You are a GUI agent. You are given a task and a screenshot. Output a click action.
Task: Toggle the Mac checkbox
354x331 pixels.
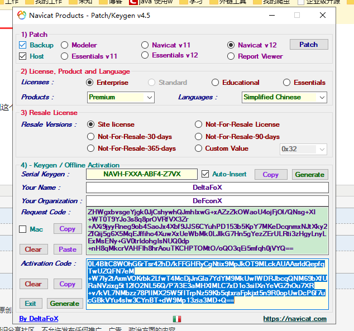point(22,229)
